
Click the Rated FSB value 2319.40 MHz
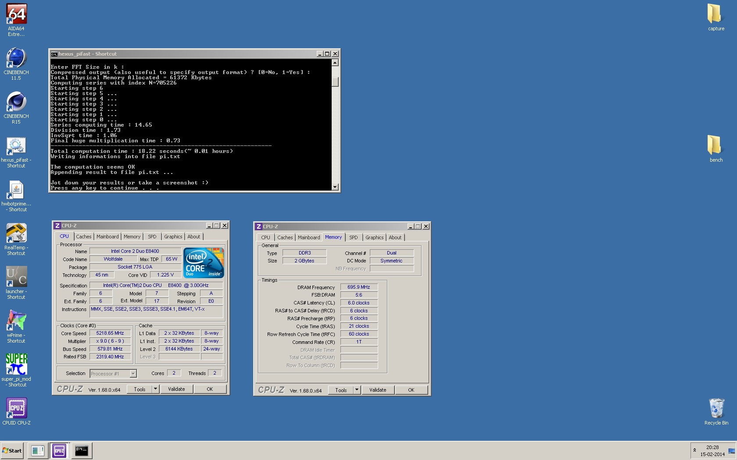(110, 357)
